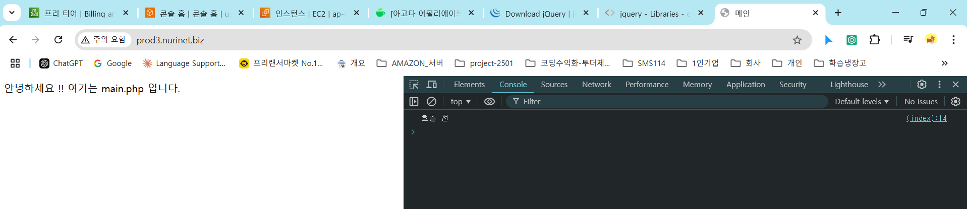Open the DevTools three-dot customize menu

point(939,85)
